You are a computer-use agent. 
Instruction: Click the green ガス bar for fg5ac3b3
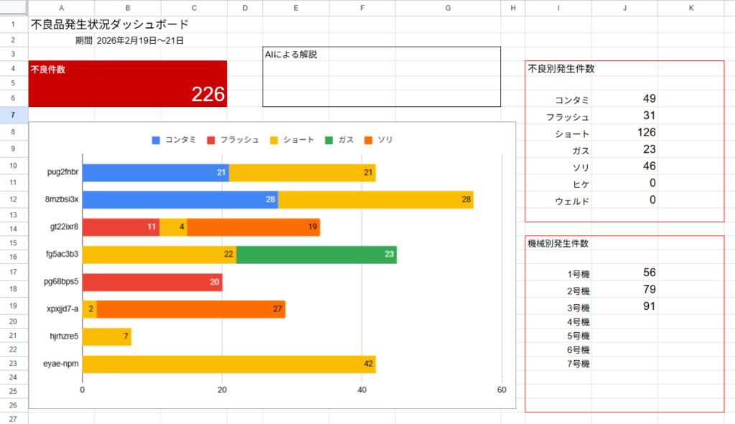tap(316, 255)
